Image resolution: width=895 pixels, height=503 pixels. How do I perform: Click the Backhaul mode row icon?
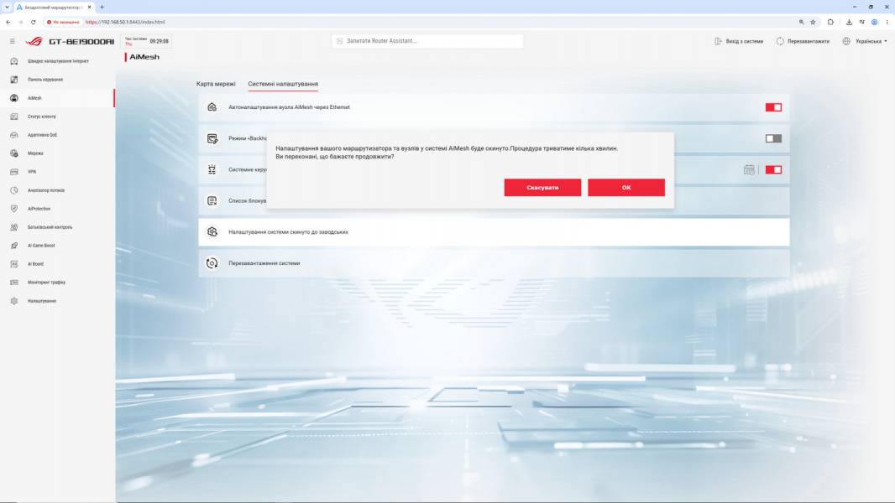[212, 138]
